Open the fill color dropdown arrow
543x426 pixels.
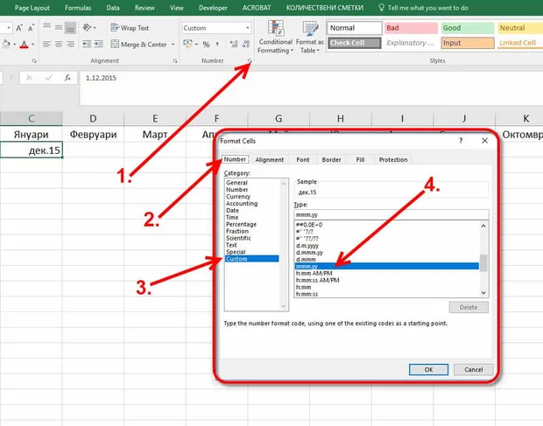pos(15,45)
